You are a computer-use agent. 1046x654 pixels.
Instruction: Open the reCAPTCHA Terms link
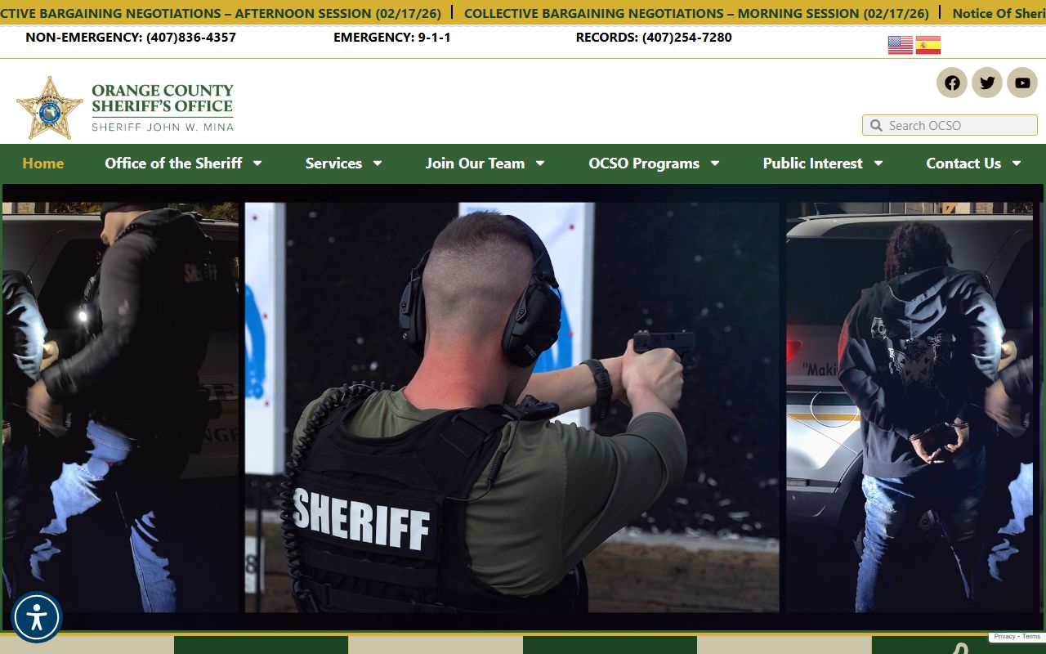tap(1031, 636)
